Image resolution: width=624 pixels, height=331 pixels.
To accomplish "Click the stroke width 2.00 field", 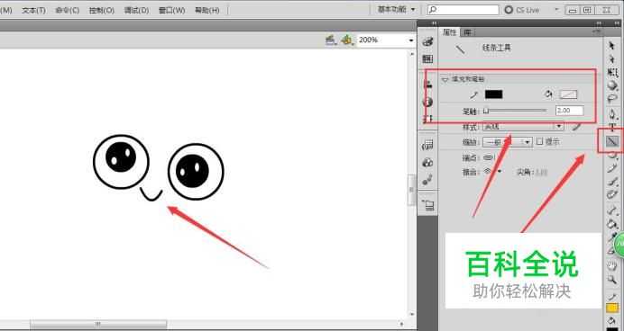I will pos(570,111).
